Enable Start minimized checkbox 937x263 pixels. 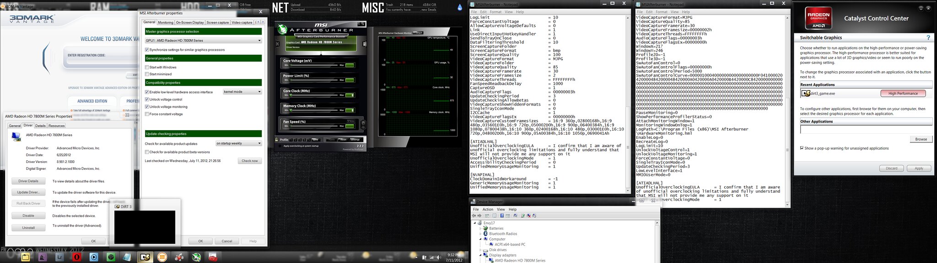(x=147, y=74)
